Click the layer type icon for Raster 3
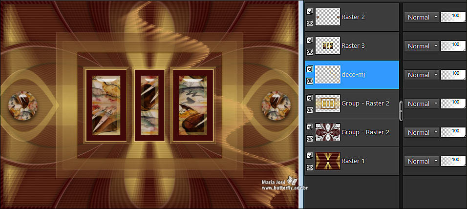This screenshot has width=467, height=209. [310, 40]
